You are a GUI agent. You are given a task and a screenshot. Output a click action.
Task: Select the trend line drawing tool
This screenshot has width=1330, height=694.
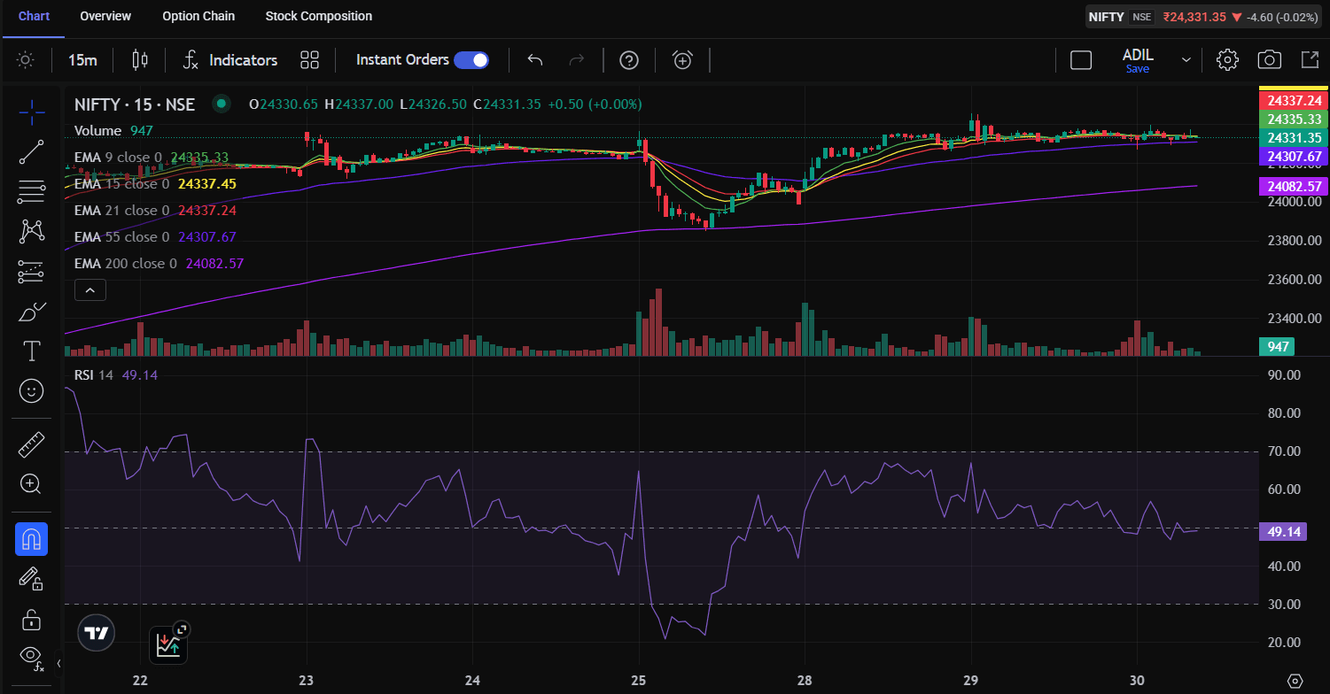point(32,151)
